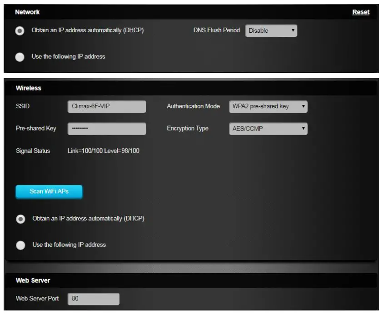
Task: Select Wireless 'Use the following IP address' radio
Action: [x=20, y=245]
